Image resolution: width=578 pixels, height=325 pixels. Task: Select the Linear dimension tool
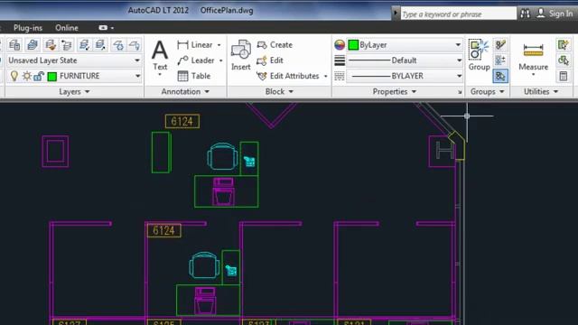(x=195, y=45)
